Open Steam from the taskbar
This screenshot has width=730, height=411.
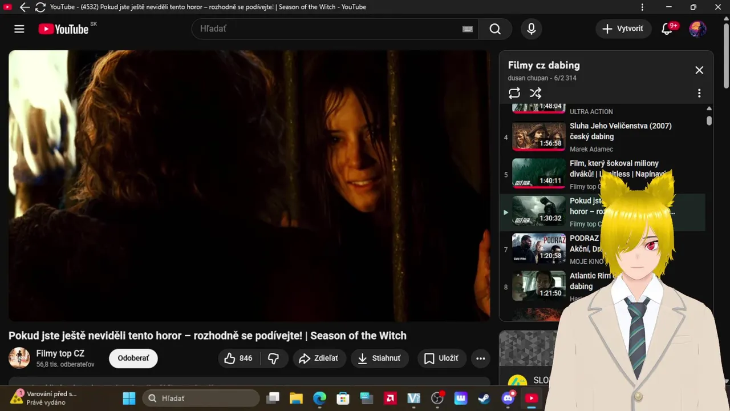[x=484, y=398]
